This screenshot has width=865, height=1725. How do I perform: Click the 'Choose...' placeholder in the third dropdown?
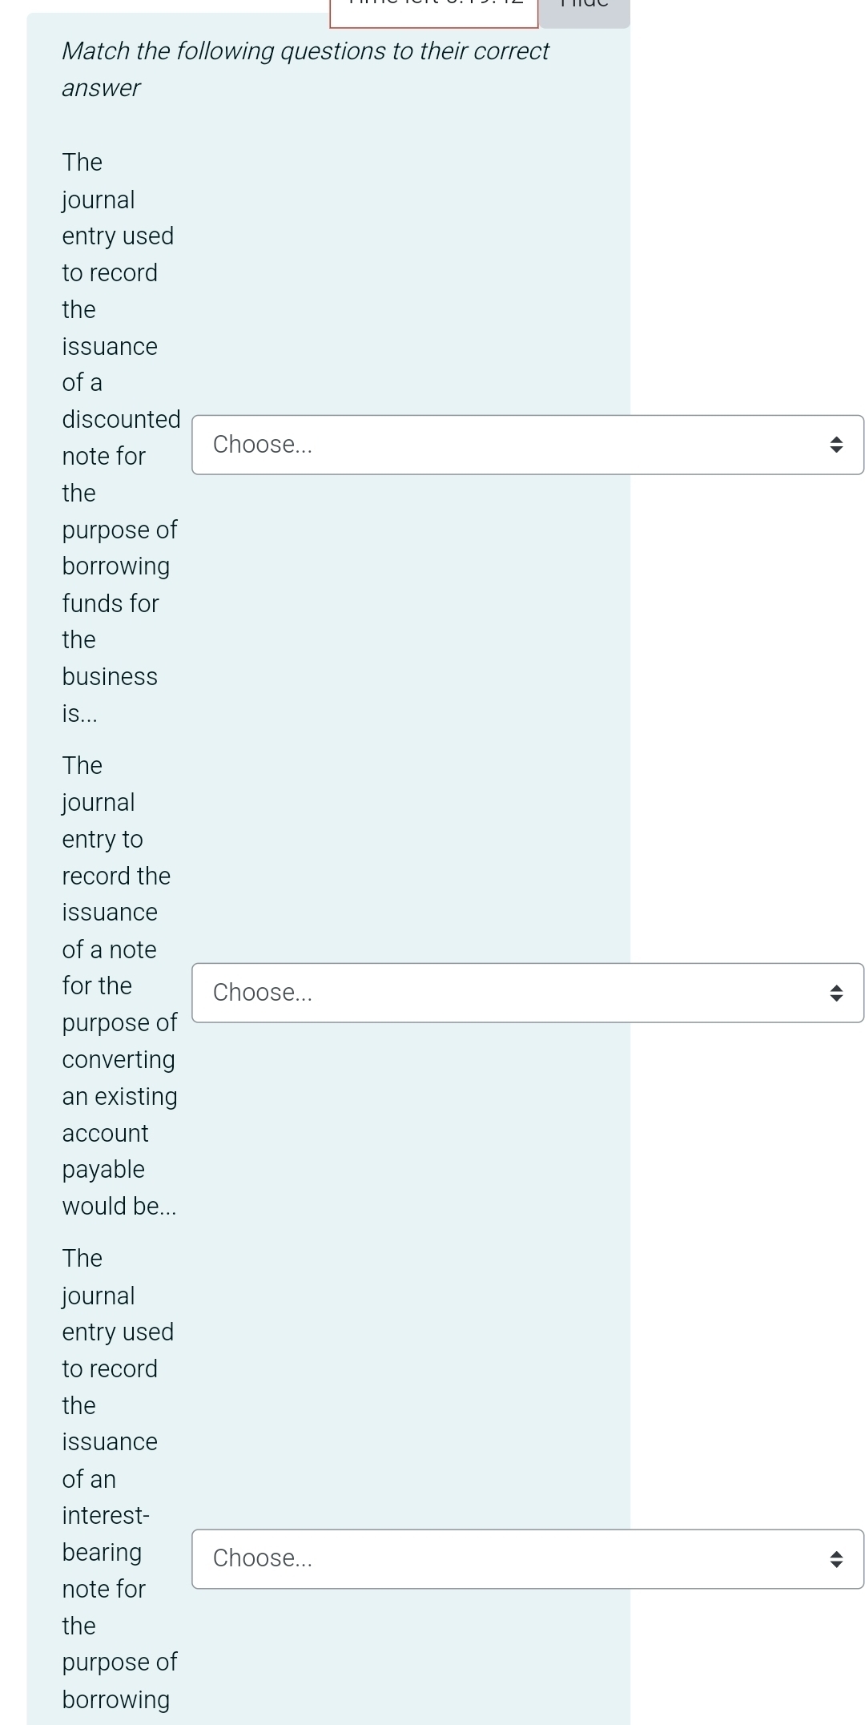[x=263, y=1558]
